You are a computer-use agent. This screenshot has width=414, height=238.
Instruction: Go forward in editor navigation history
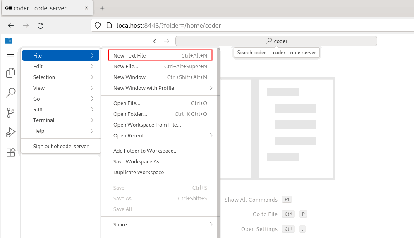(x=167, y=41)
